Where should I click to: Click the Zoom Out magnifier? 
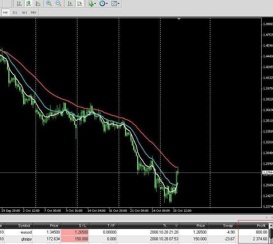click(x=58, y=4)
